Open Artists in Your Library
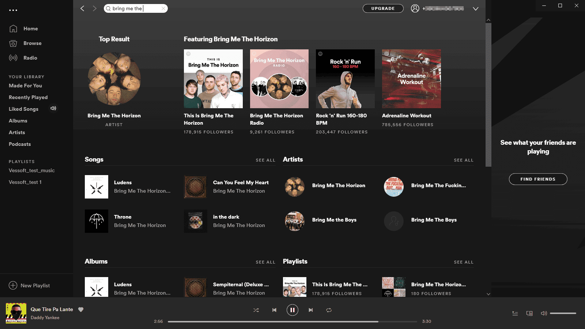 coord(17,132)
